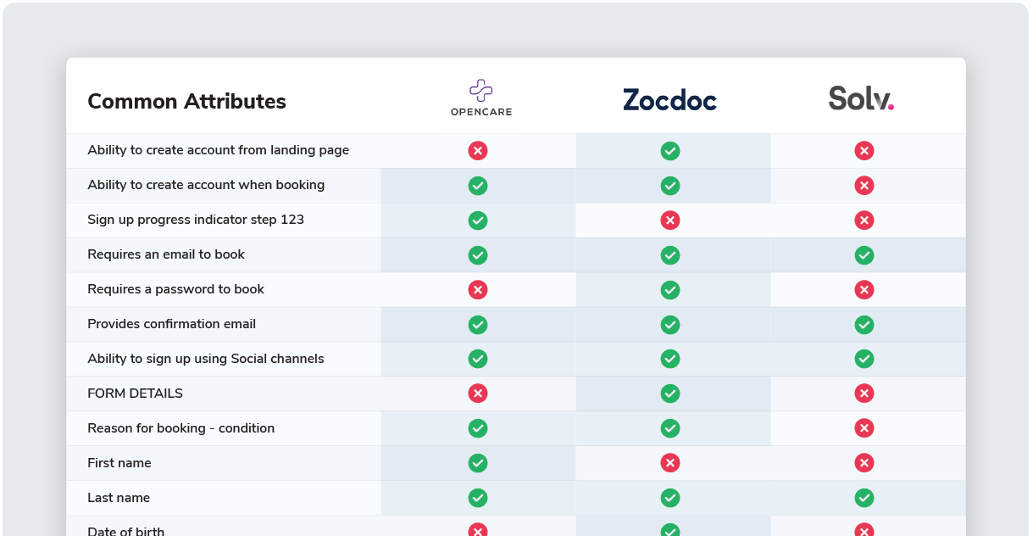The width and height of the screenshot is (1033, 536).
Task: Click Solv's red cross for landing page account row
Action: [x=864, y=151]
